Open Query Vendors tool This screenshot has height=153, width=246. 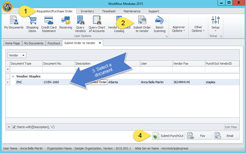[80, 23]
